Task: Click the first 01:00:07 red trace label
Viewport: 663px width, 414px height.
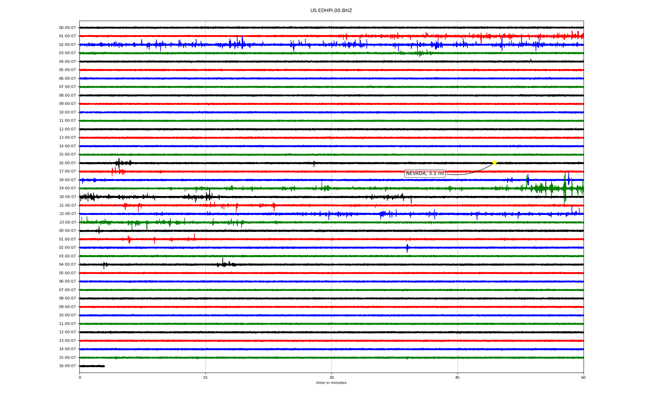Action: [67, 36]
